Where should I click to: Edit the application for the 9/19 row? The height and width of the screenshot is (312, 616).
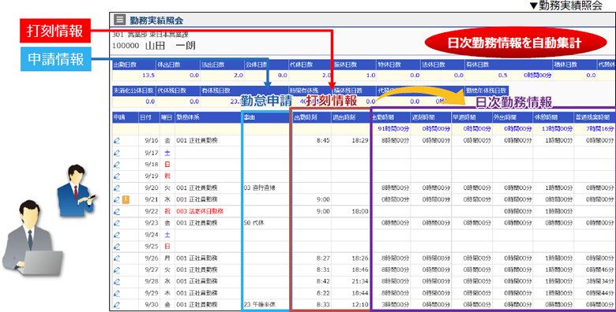[117, 176]
